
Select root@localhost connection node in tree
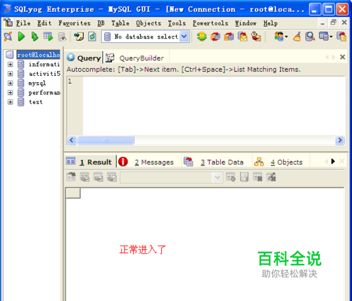[38, 55]
